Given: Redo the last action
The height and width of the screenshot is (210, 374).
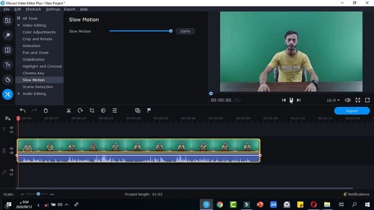Looking at the screenshot, I should point(34,110).
